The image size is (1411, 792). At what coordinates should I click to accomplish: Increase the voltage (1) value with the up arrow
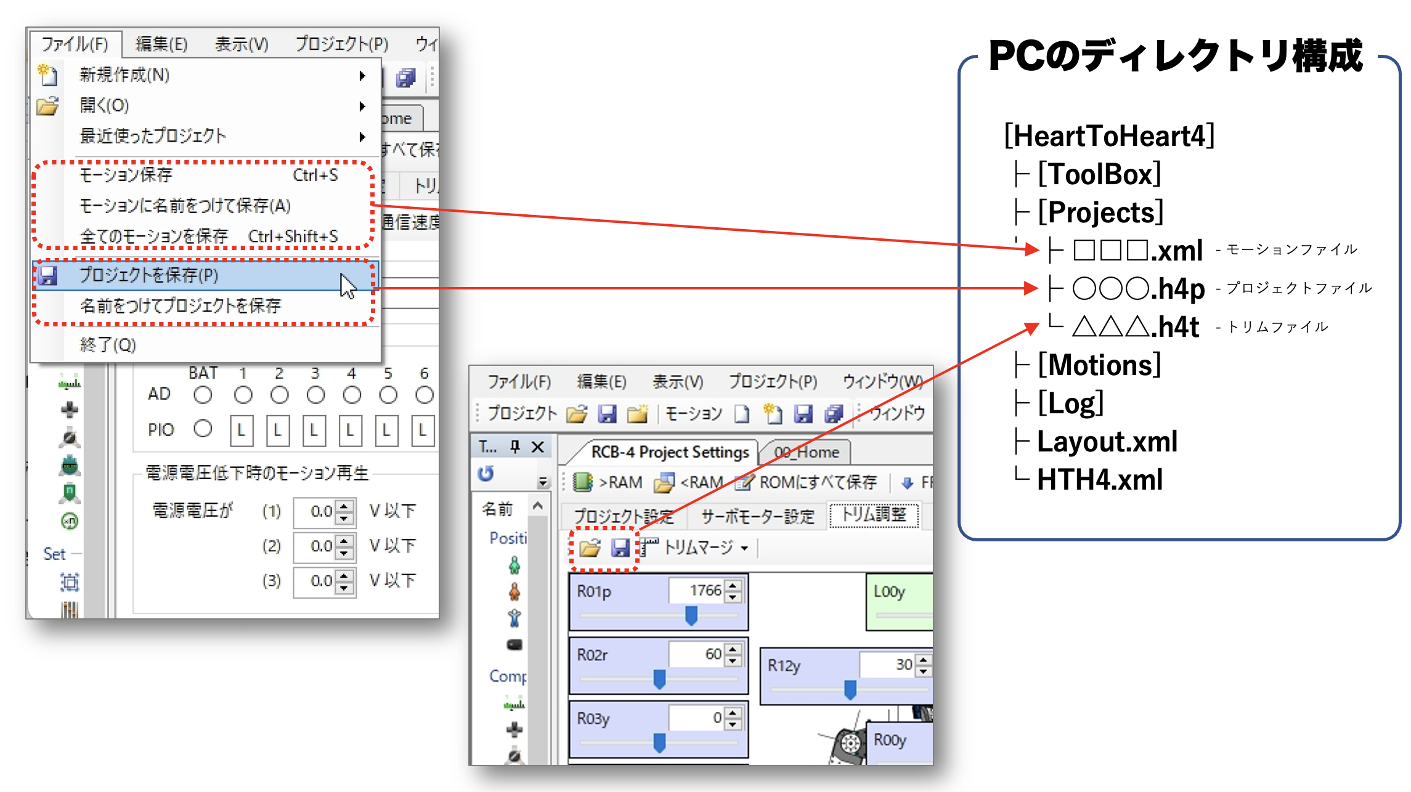(344, 506)
